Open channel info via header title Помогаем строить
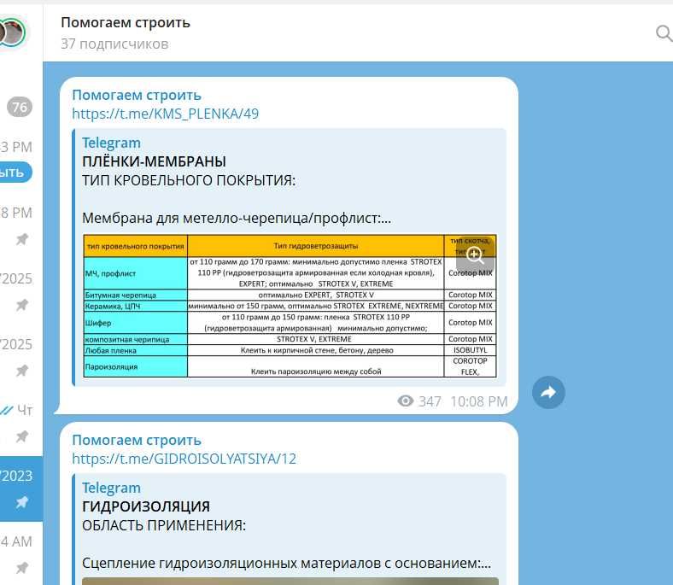 point(126,22)
